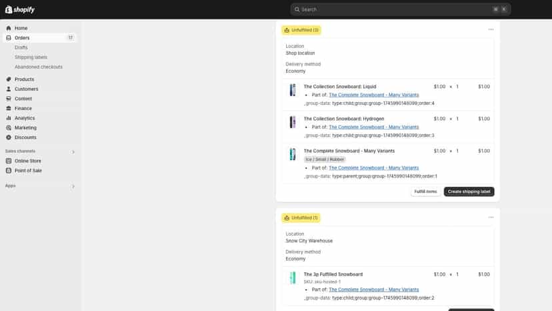Focus the top Search field
Viewport: 552px width, 311px height.
click(x=400, y=9)
